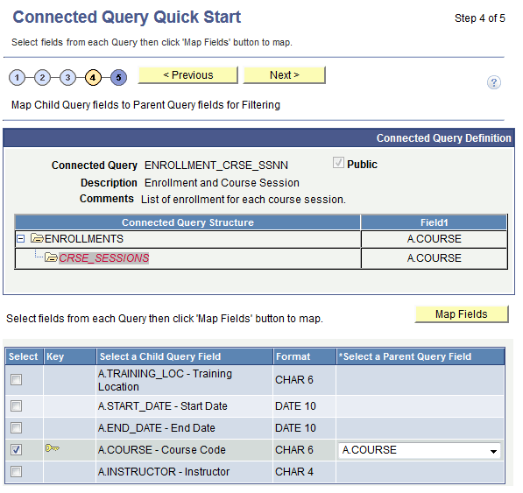
Task: Click the Key column header
Action: pyautogui.click(x=70, y=356)
